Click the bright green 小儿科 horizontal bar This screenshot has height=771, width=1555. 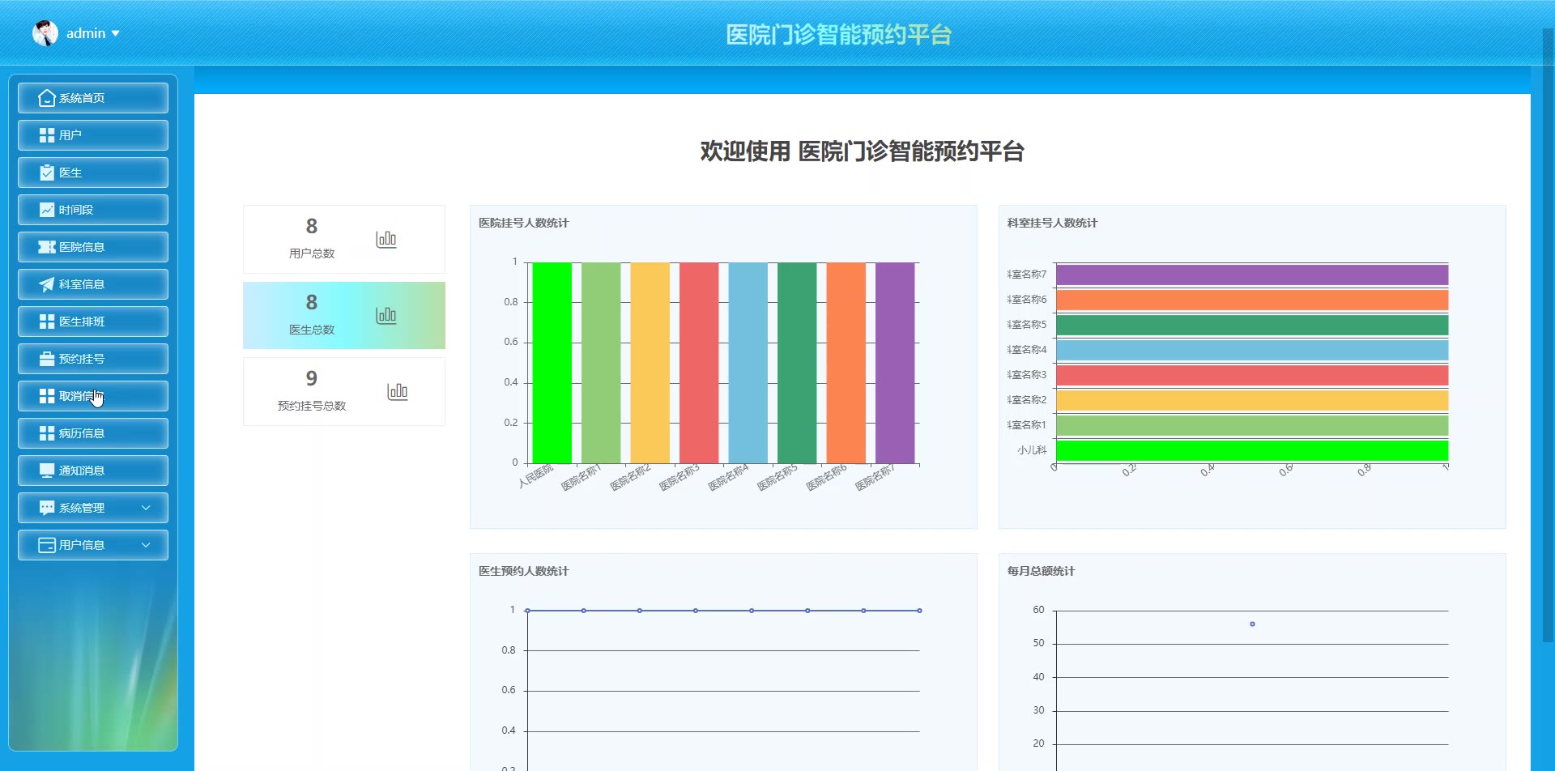pos(1252,450)
